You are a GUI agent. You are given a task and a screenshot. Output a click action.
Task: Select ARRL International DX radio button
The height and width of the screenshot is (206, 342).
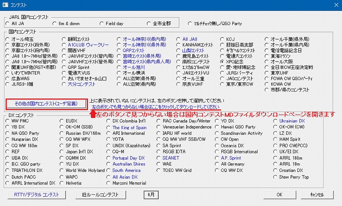point(8,183)
